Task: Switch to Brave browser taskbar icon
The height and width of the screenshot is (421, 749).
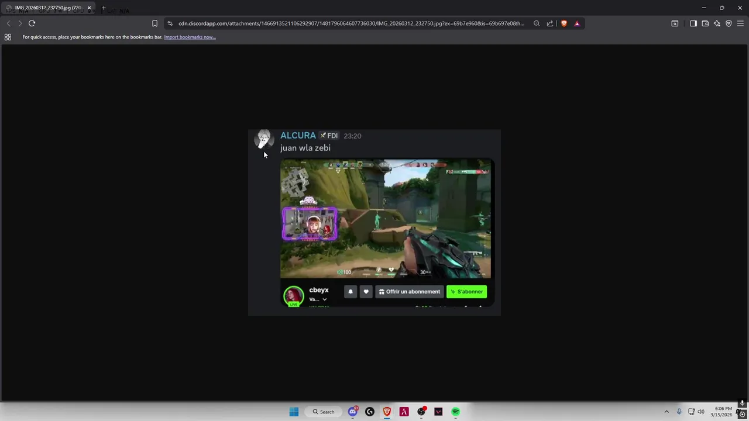Action: pyautogui.click(x=387, y=412)
